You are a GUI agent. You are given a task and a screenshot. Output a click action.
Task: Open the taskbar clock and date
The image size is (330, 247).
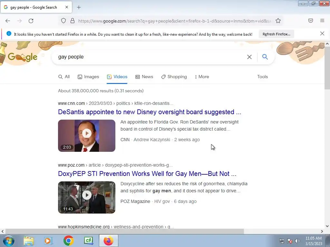click(314, 241)
